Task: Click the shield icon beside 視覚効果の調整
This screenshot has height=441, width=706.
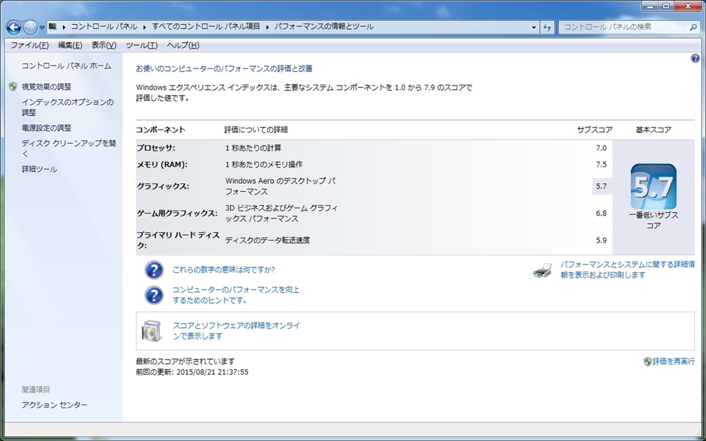Action: click(13, 86)
